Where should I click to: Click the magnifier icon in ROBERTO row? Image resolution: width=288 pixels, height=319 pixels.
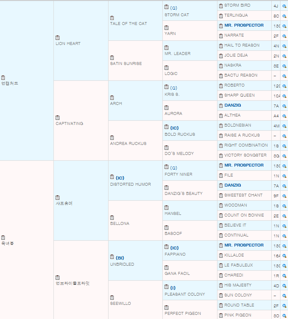coord(284,86)
